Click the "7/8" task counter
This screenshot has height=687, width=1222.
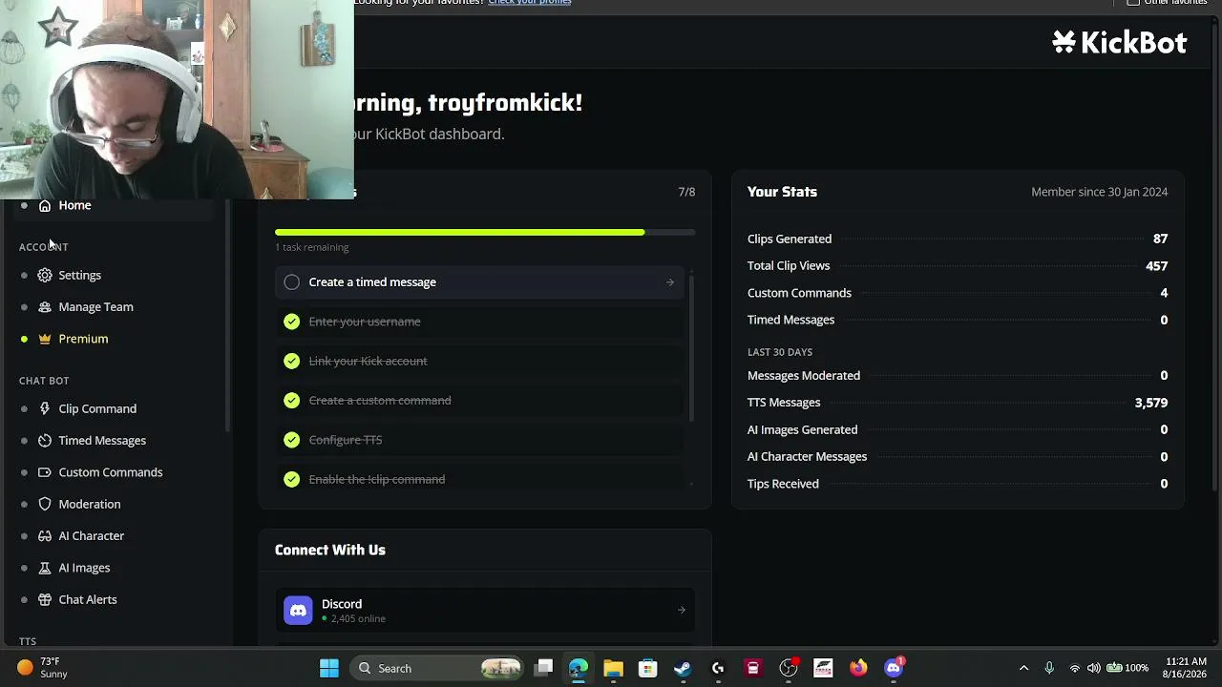point(686,192)
